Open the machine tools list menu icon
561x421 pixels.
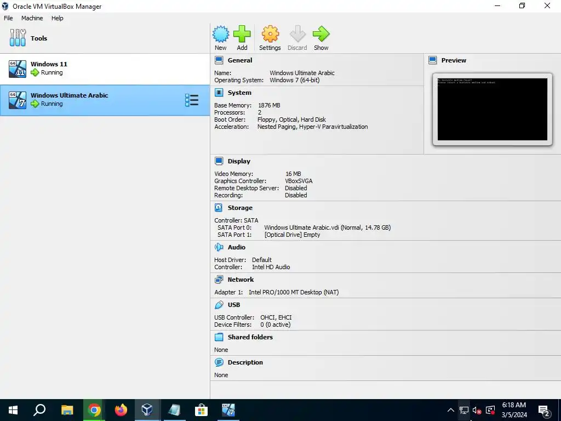(x=192, y=100)
